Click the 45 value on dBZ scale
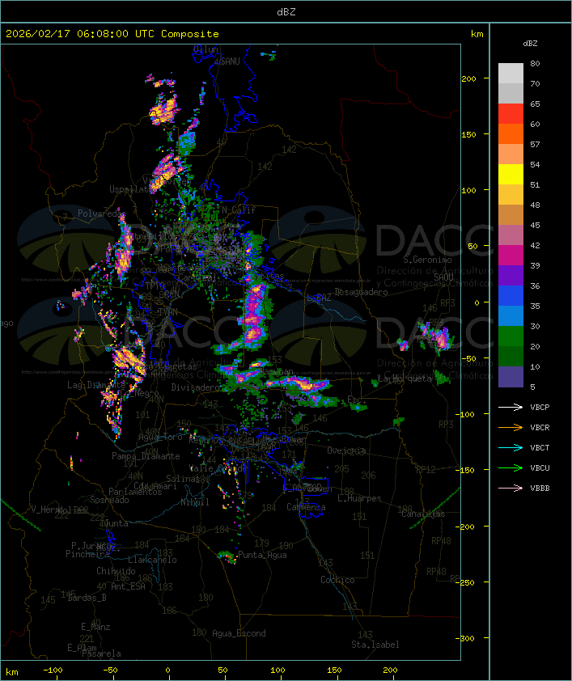 [x=535, y=225]
